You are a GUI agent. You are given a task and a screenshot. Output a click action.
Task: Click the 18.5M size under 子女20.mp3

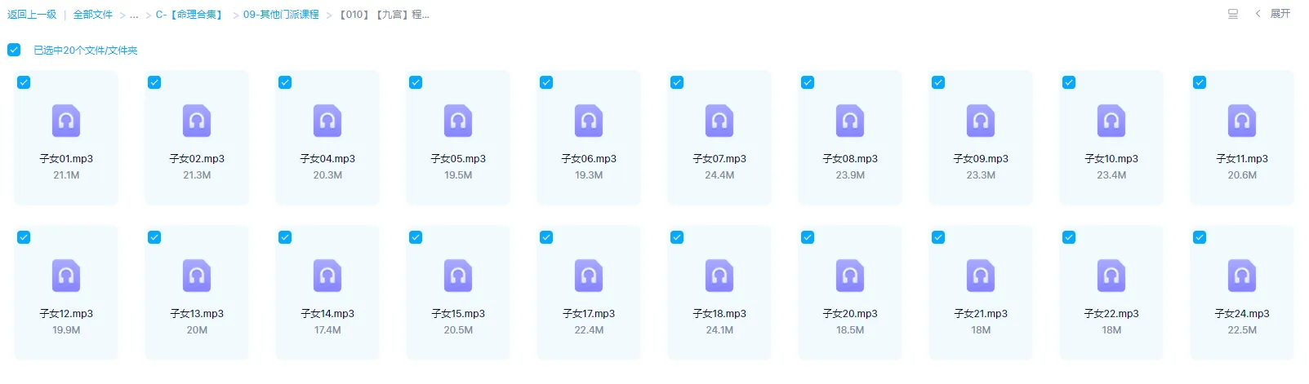[x=850, y=330]
